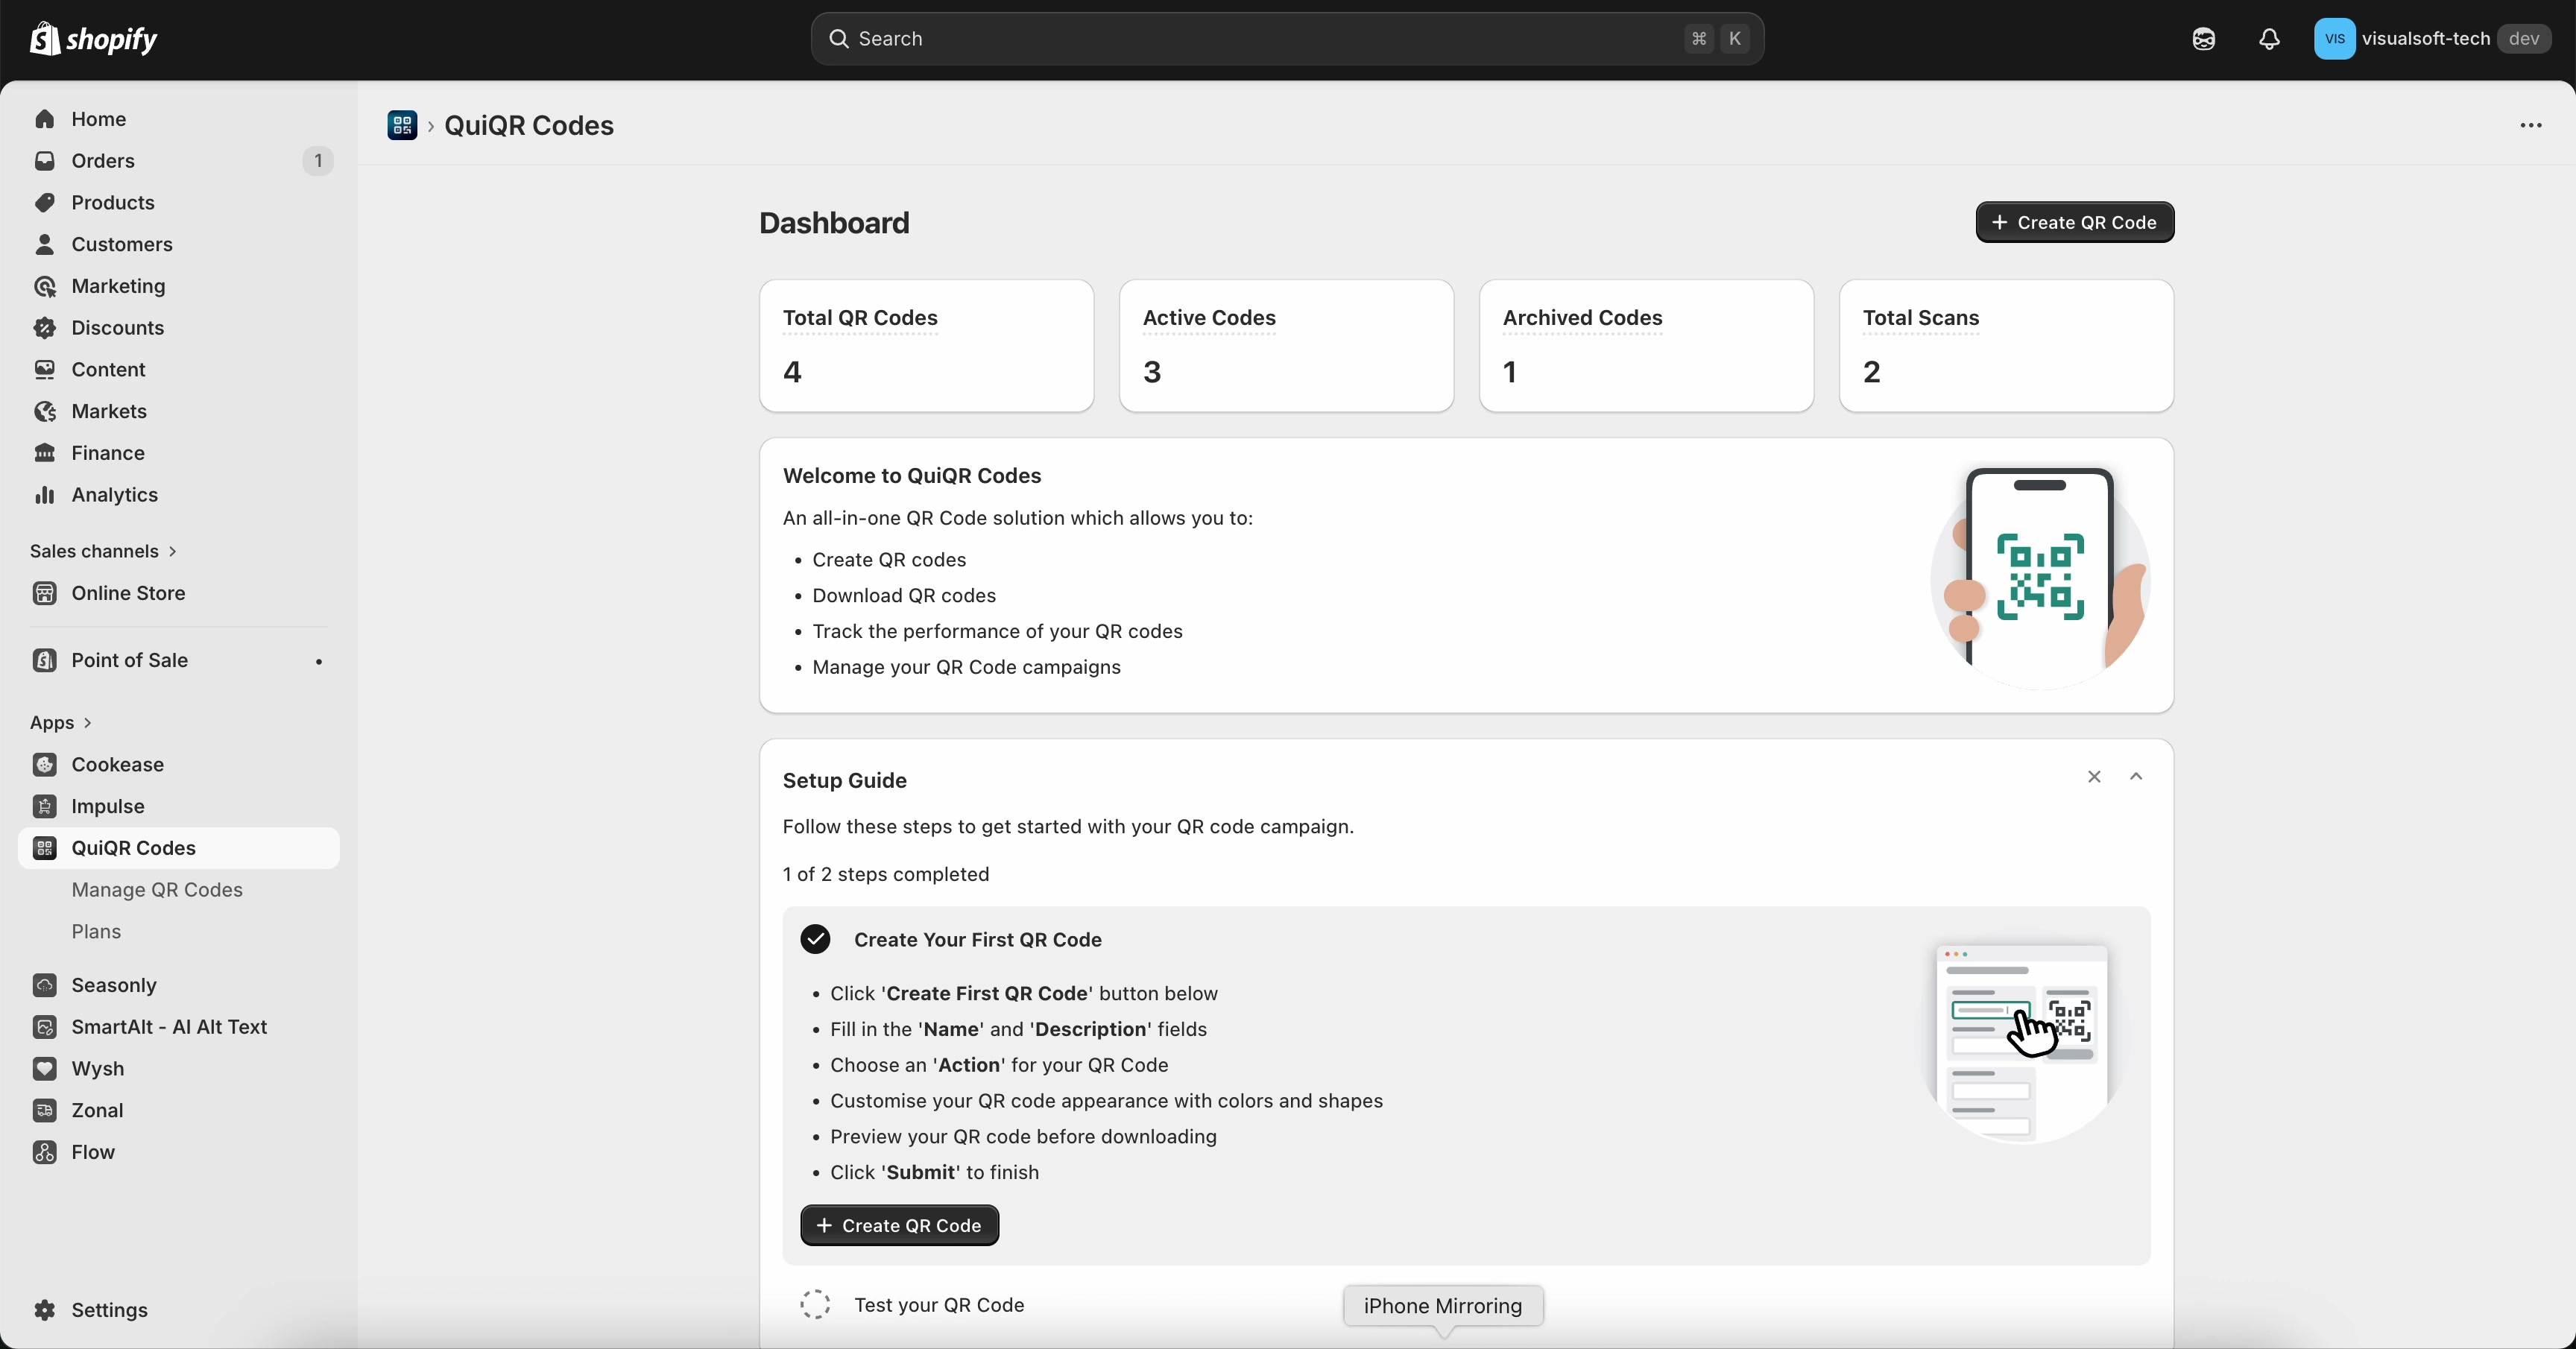Collapse the Setup Guide panel

pos(2136,777)
